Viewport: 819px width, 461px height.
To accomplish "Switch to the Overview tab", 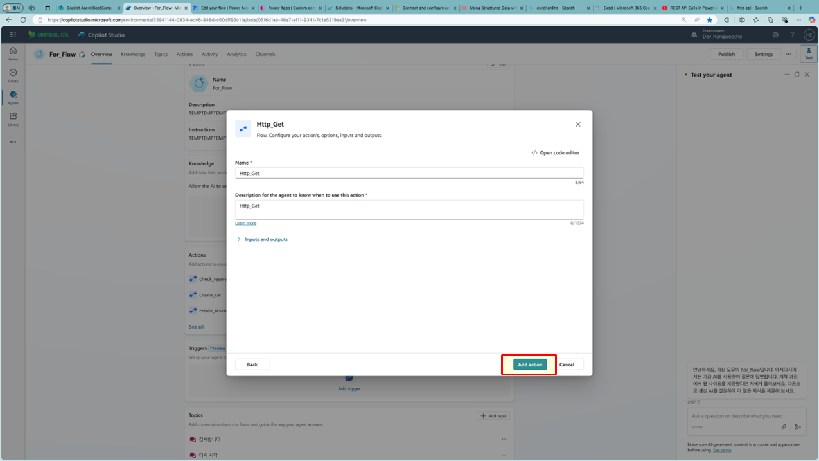I will (101, 54).
